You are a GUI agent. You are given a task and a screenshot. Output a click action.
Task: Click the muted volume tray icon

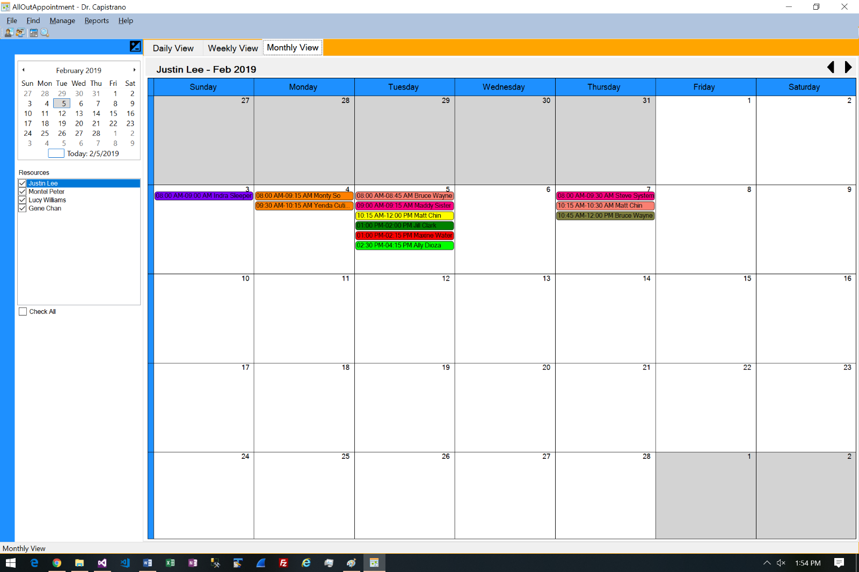tap(781, 563)
